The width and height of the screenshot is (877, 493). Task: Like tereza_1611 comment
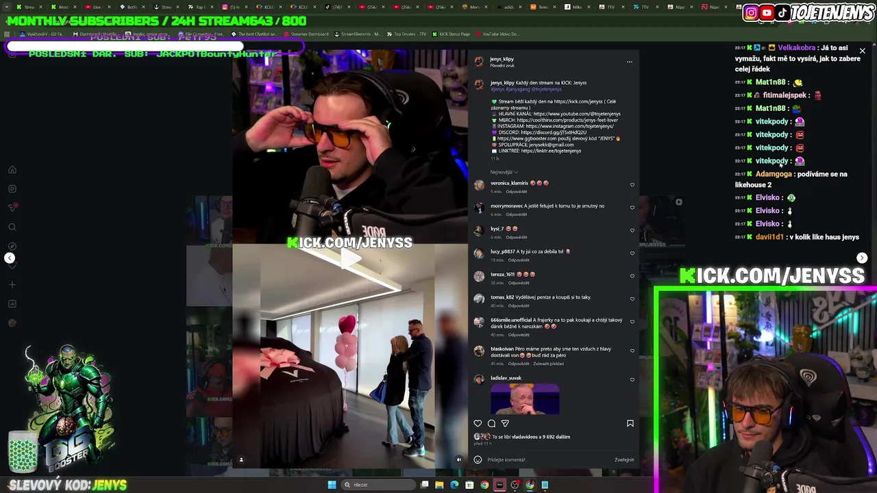click(632, 275)
